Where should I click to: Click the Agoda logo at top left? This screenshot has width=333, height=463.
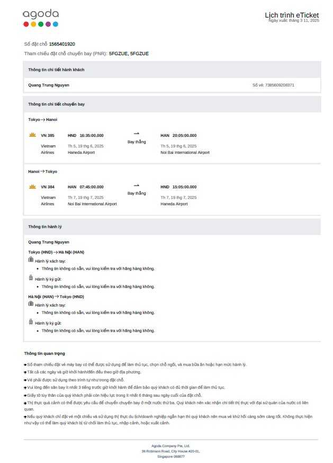coord(41,14)
